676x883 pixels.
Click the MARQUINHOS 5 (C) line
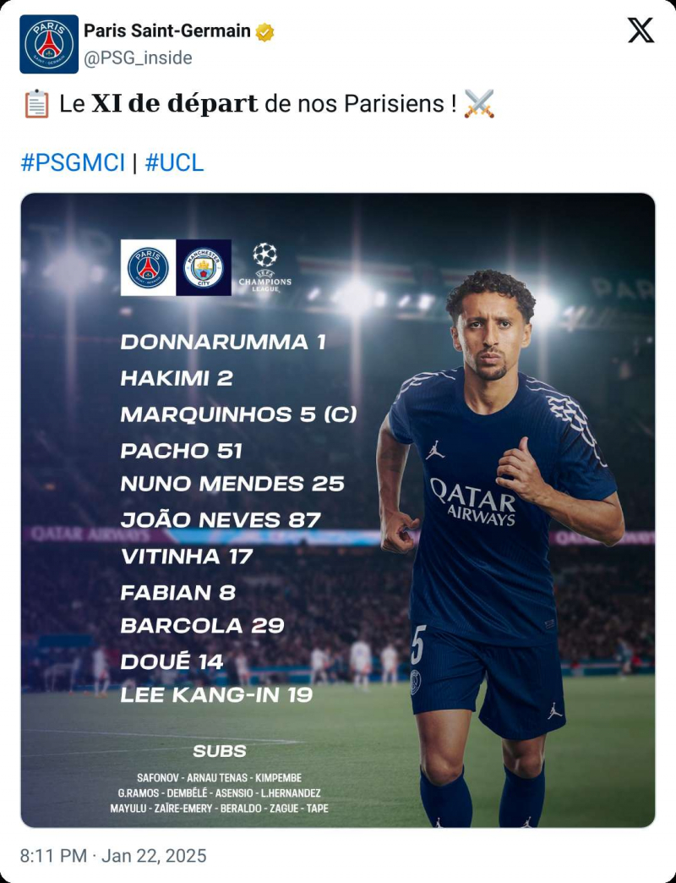pos(238,414)
